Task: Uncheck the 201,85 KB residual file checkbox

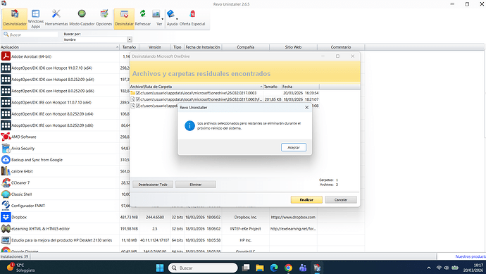Action: coord(138,99)
